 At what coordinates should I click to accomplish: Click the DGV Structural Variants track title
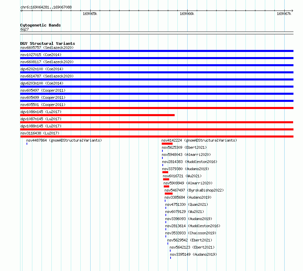click(x=48, y=43)
